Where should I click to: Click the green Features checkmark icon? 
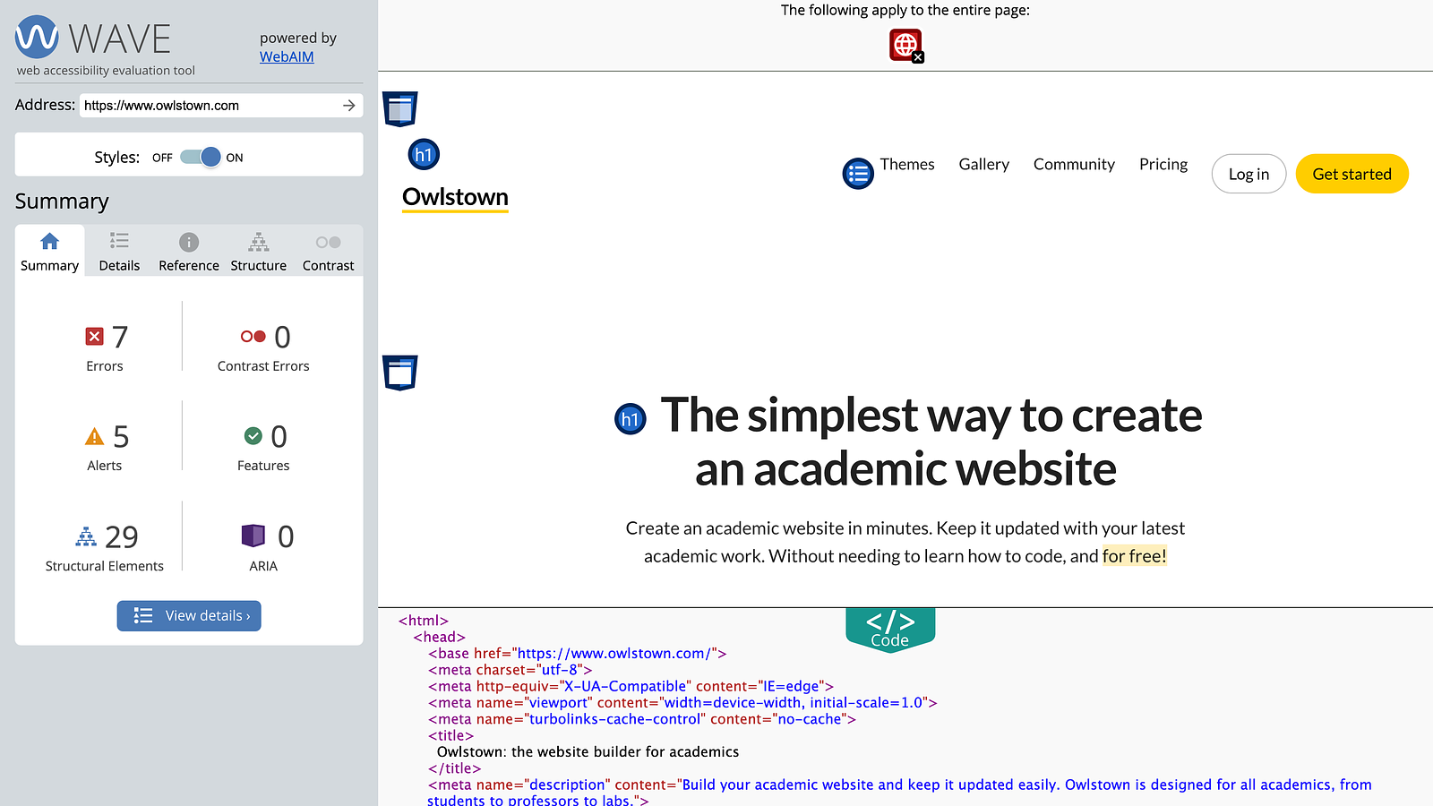pyautogui.click(x=253, y=436)
